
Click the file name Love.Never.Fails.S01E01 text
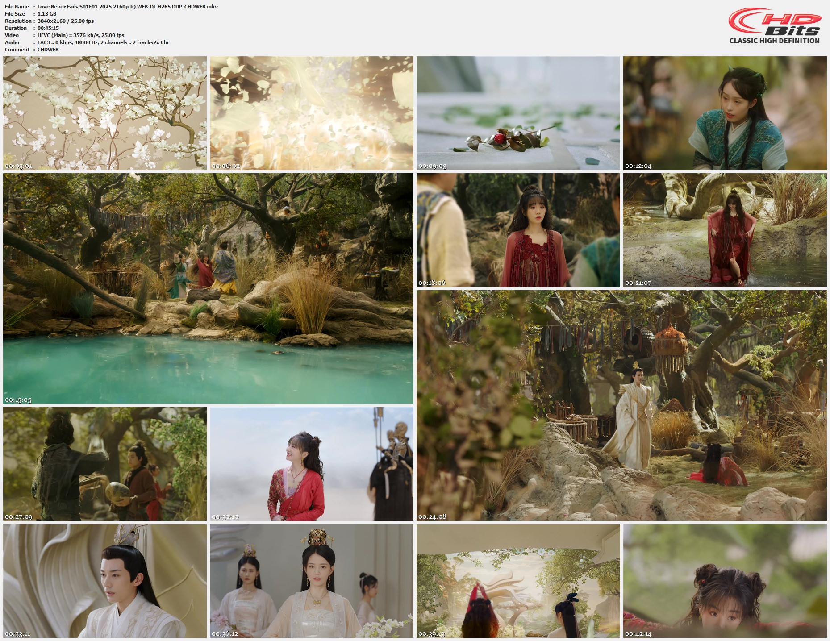(x=128, y=7)
